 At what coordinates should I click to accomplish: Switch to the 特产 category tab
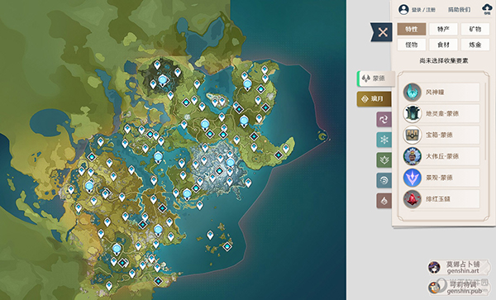pos(443,29)
